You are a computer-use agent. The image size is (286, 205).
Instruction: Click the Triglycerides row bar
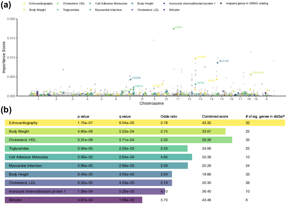tap(96, 148)
